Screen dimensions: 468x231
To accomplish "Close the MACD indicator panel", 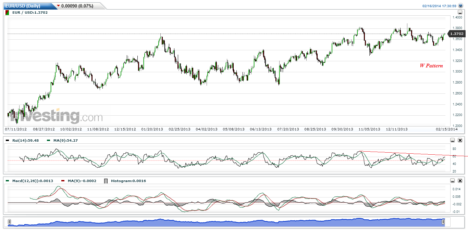I will tap(460, 181).
